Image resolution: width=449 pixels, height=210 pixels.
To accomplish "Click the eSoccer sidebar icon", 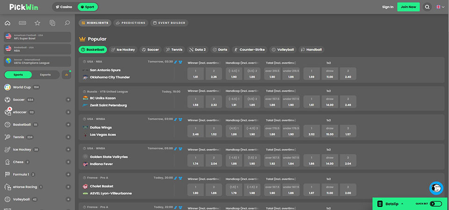I will tap(8, 112).
